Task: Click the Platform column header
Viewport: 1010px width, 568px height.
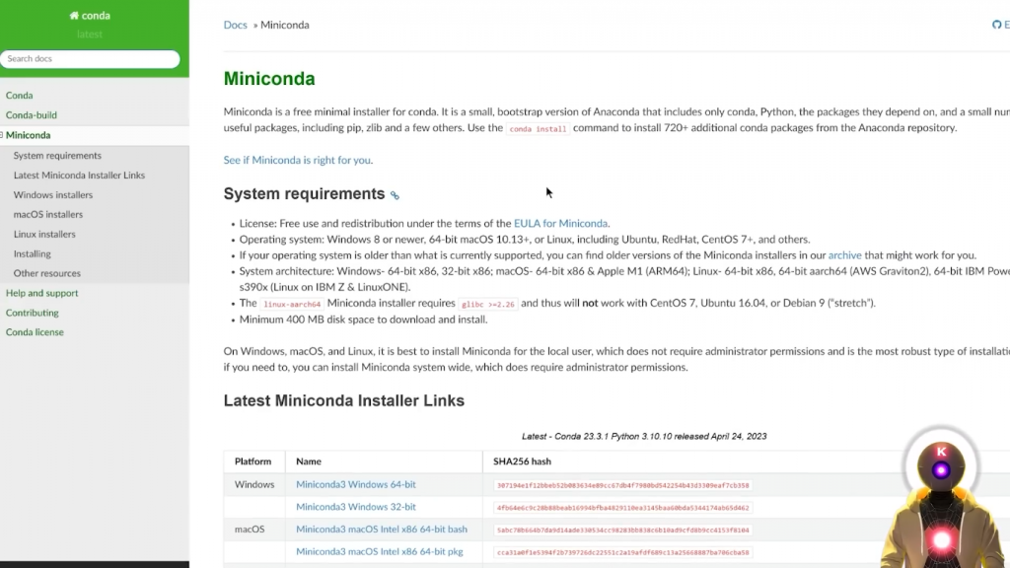Action: tap(253, 461)
